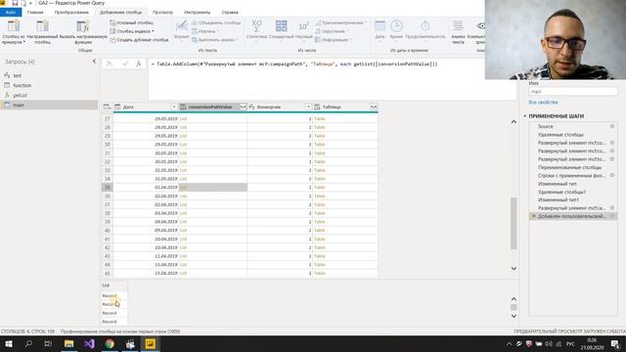
Task: Collapse the ПРИМЕНЕННЫЕ ШАГИ section
Action: click(x=525, y=116)
